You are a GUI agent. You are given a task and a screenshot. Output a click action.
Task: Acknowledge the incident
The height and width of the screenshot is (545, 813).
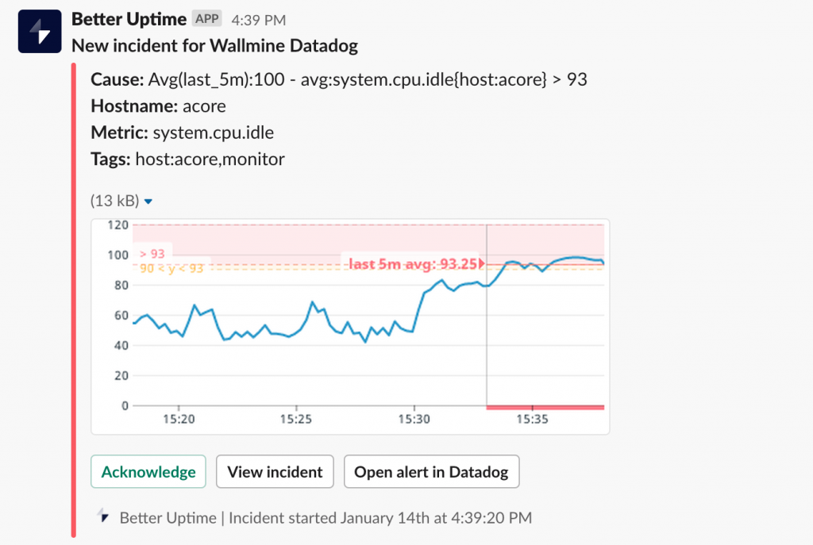[x=148, y=471]
